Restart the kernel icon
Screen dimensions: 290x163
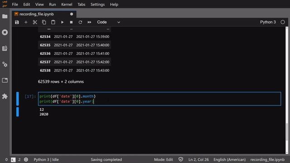[80, 22]
